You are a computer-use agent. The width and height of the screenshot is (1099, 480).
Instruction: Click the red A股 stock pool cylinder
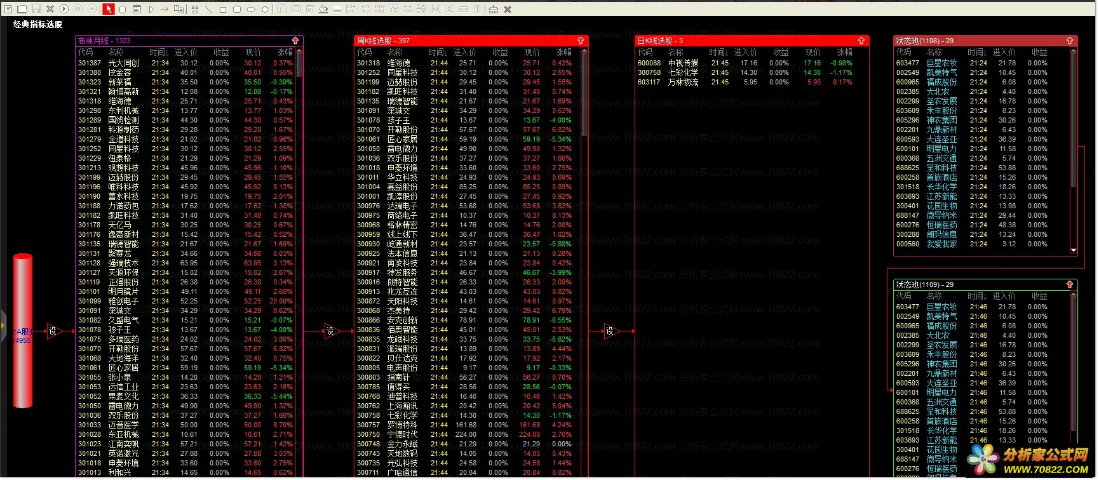[23, 331]
